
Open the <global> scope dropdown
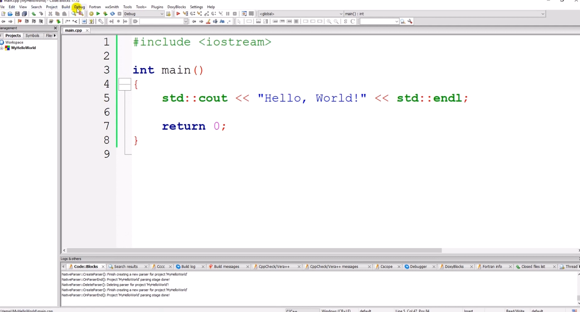[301, 14]
